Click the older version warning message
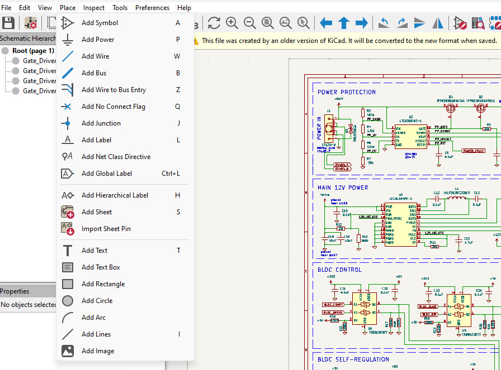The width and height of the screenshot is (501, 370). (349, 41)
